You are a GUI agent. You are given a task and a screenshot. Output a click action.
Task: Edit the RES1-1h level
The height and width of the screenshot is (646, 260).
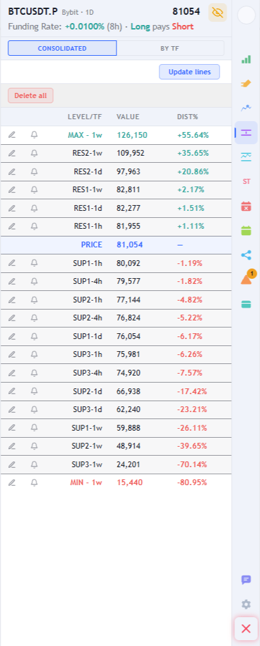click(x=12, y=226)
